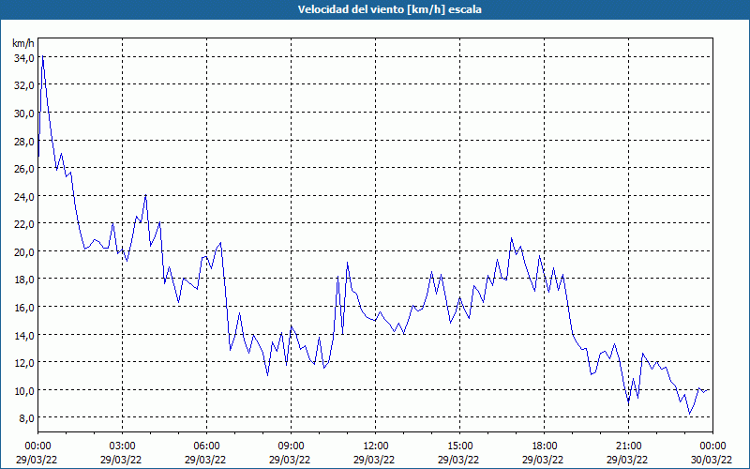750x469 pixels.
Task: Click the '10,0' y-axis value
Action: coord(24,390)
